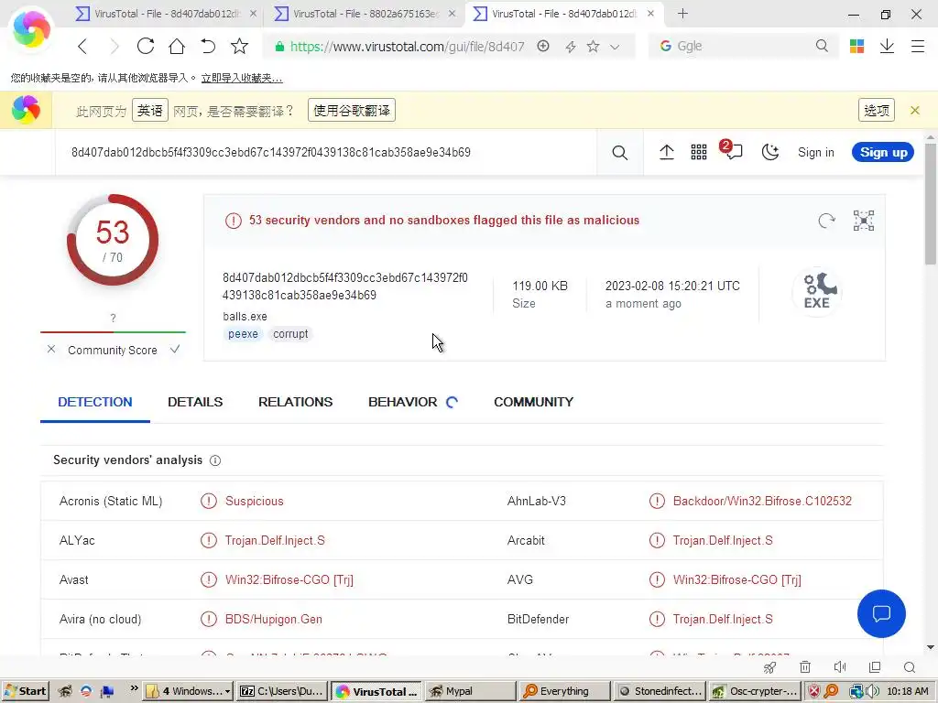Open the browser hamburger menu
Screen dimensions: 938x703
(x=918, y=46)
